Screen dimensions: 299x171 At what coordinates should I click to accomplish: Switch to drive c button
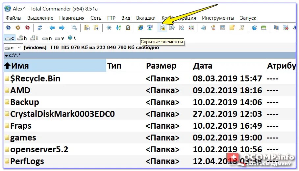[10, 38]
